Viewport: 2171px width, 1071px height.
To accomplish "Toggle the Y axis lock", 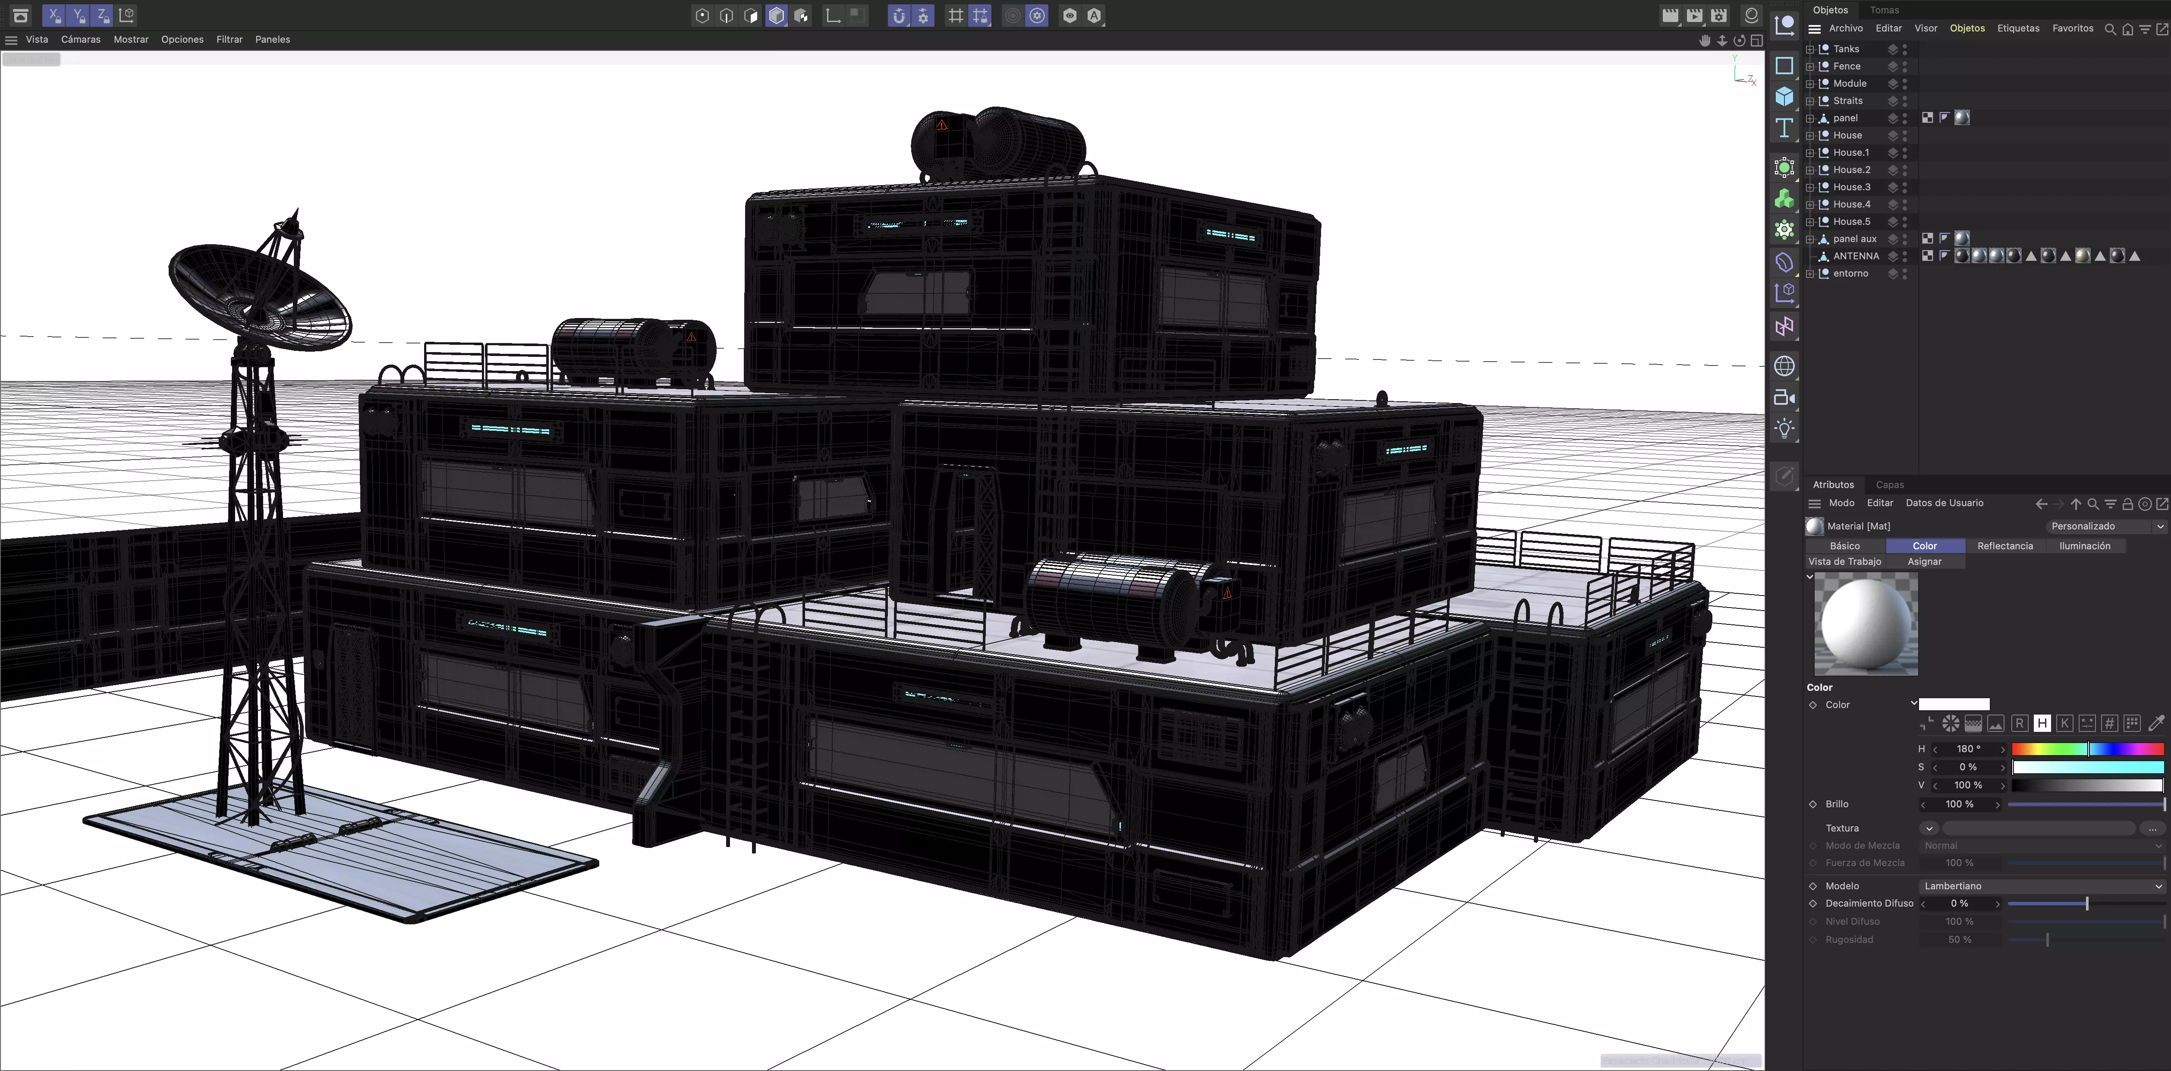I will point(79,15).
